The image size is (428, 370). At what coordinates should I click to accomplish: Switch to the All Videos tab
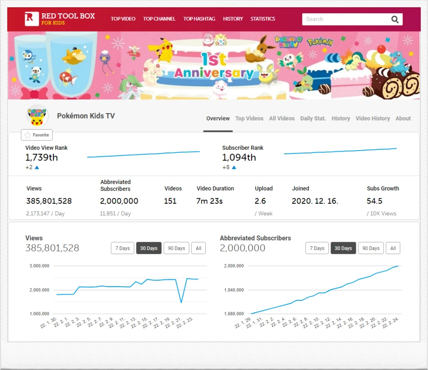[282, 118]
